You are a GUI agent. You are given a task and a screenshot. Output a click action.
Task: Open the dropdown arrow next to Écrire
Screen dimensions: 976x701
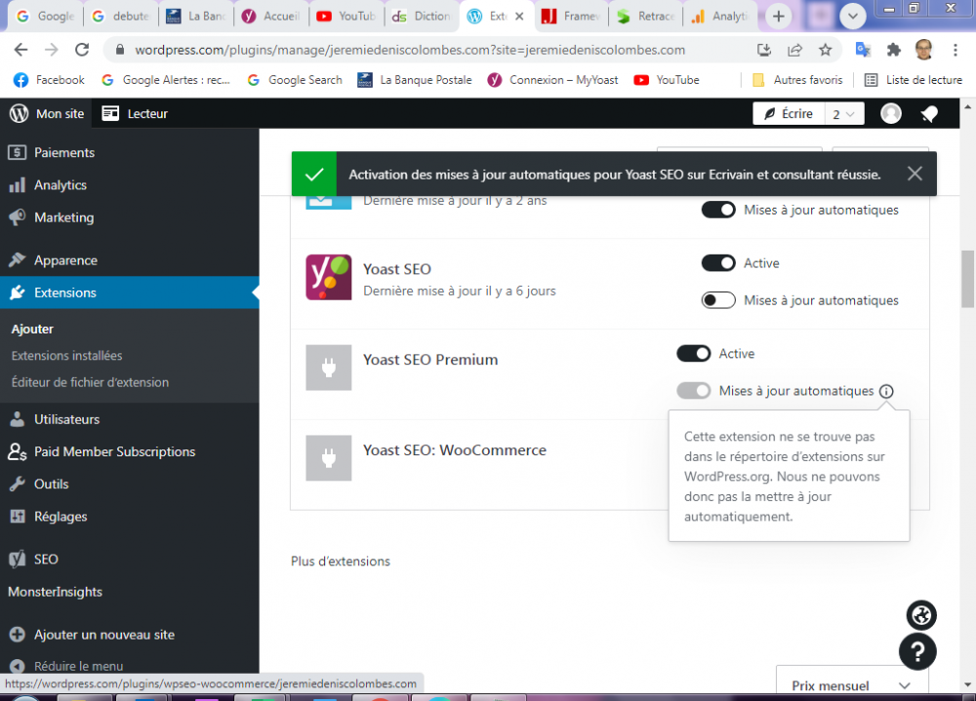pos(844,114)
